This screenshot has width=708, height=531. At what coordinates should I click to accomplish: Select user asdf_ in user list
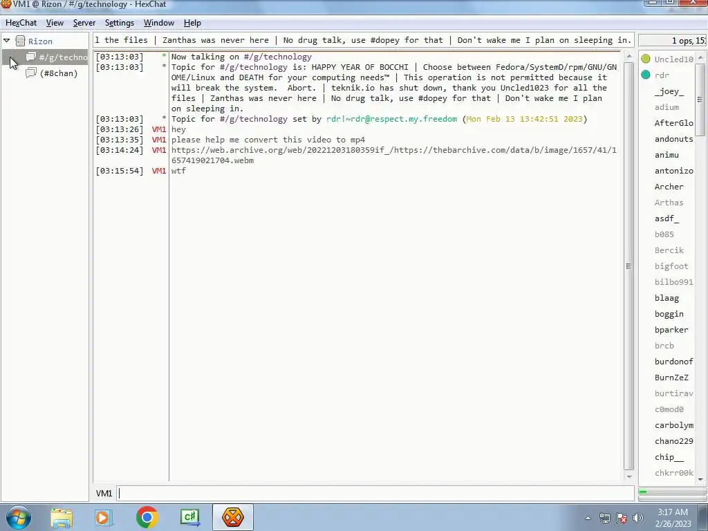[x=667, y=218]
